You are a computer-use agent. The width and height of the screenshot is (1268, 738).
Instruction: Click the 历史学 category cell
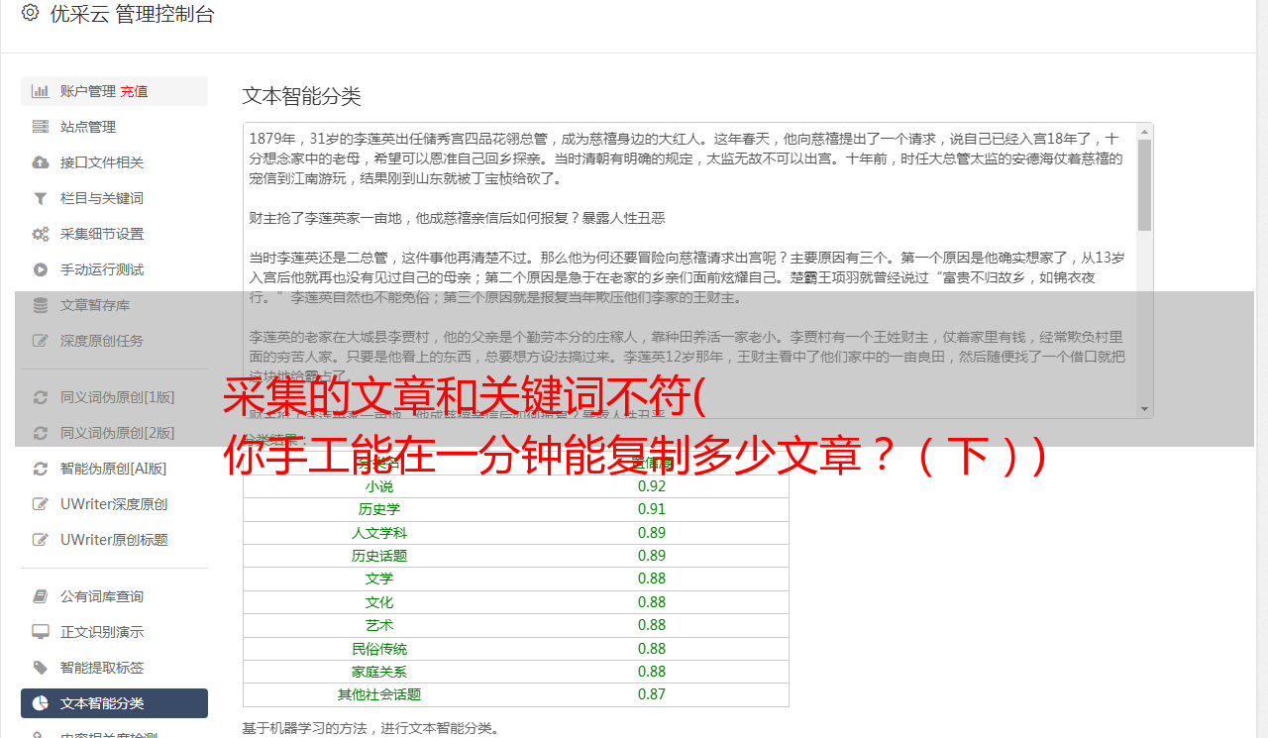pyautogui.click(x=379, y=509)
